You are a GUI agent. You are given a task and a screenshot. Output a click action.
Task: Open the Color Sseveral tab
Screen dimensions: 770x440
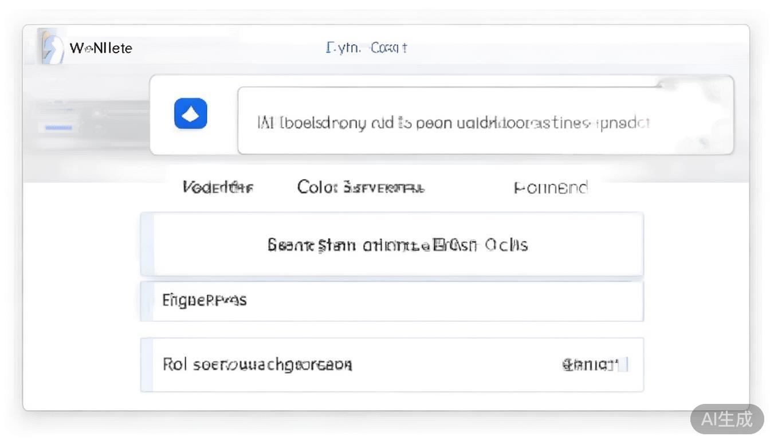tap(360, 187)
